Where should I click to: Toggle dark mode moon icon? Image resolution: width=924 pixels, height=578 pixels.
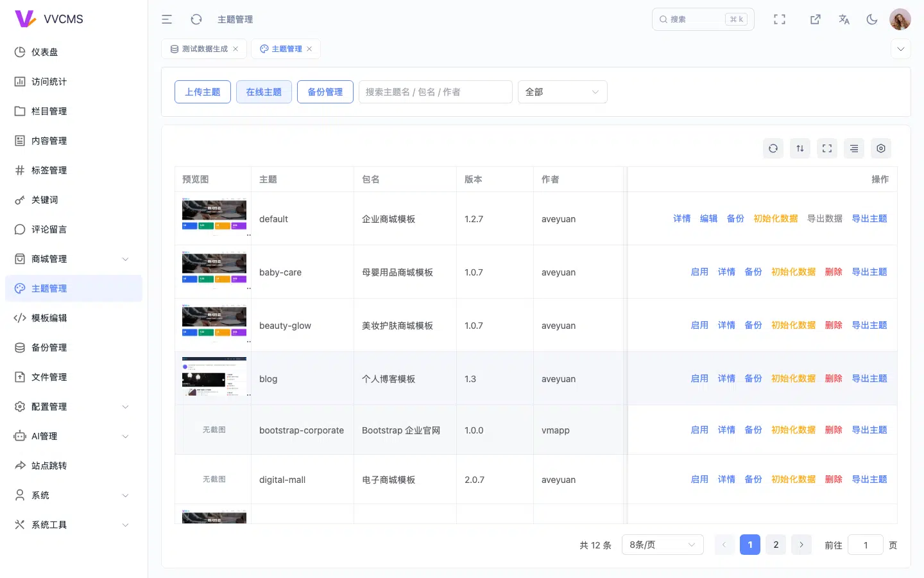tap(872, 19)
